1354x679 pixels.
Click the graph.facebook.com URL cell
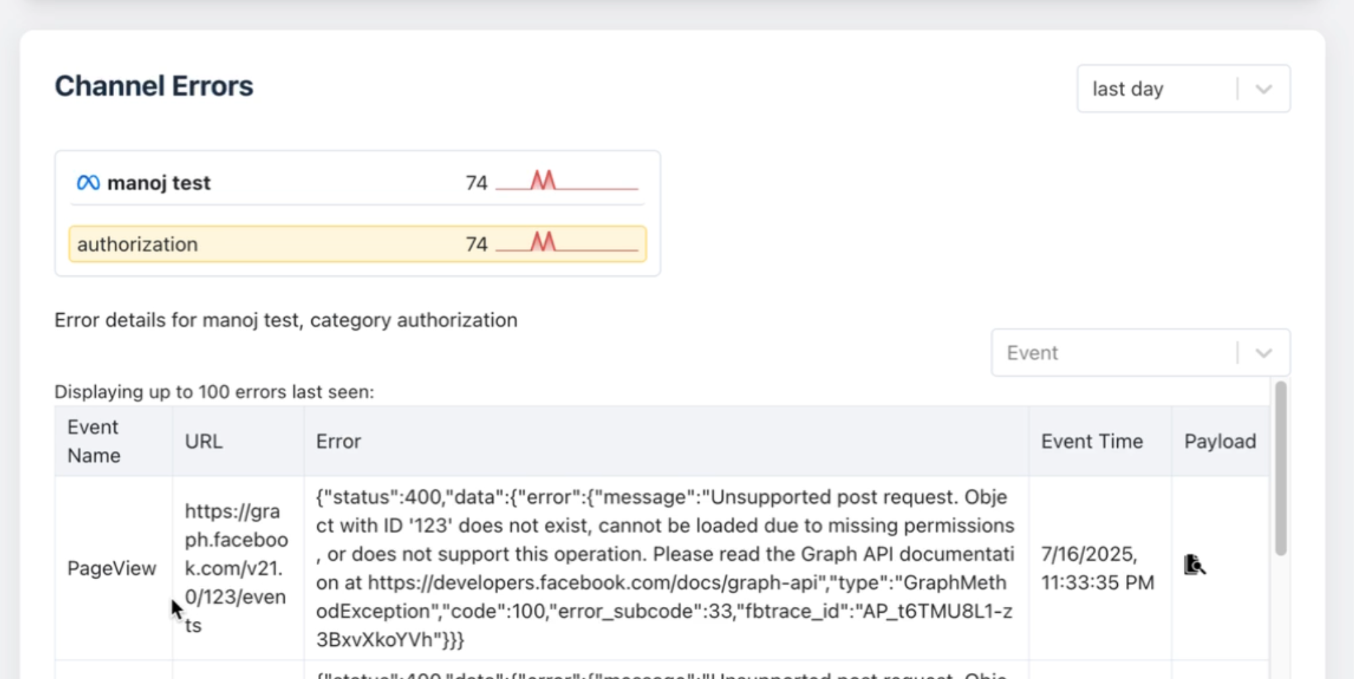[x=236, y=568]
